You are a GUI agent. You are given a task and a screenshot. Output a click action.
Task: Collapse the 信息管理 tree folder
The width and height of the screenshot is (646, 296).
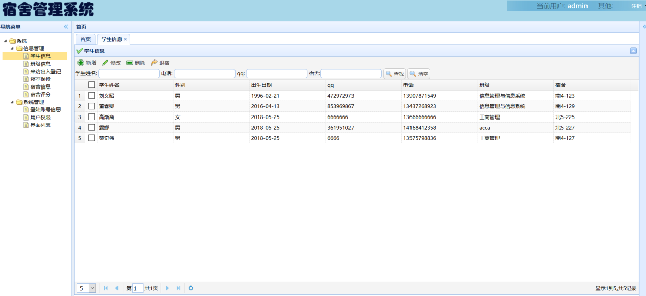(12, 48)
